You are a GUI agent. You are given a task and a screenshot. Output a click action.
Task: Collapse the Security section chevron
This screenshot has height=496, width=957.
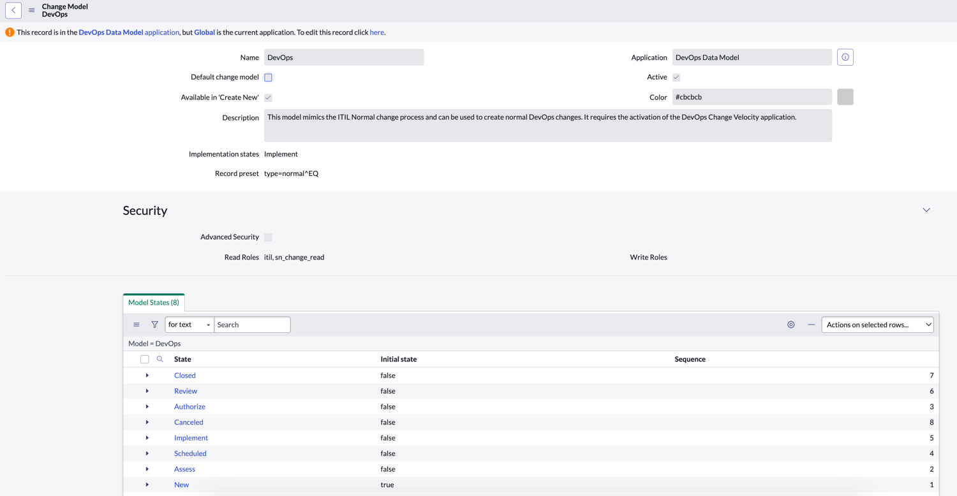tap(926, 210)
